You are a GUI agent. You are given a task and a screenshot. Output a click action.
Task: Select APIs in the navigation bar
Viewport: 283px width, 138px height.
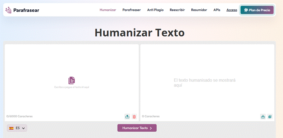coord(217,10)
